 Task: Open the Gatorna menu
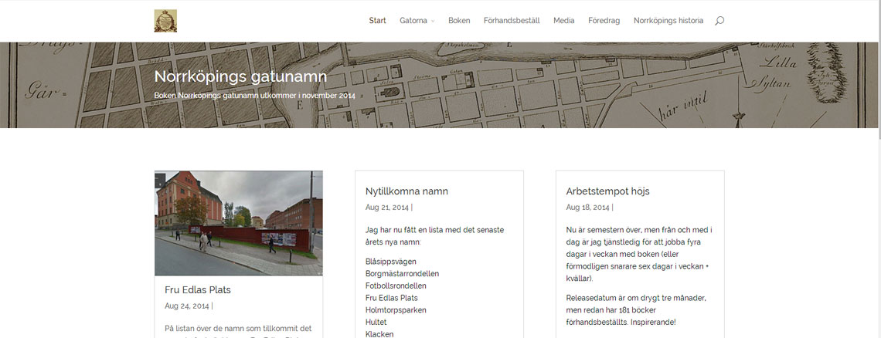pyautogui.click(x=413, y=21)
